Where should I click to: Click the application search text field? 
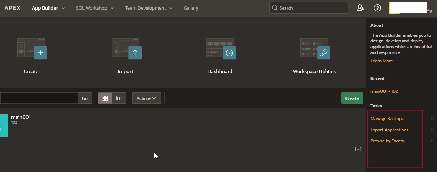pyautogui.click(x=39, y=98)
